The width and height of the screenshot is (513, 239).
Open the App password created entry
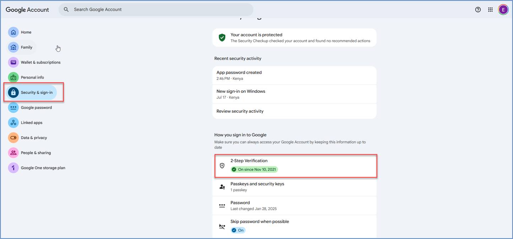(294, 75)
